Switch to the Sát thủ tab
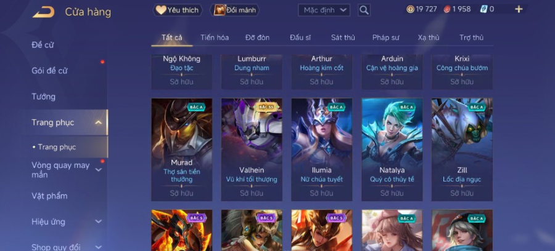The height and width of the screenshot is (251, 555). click(343, 38)
